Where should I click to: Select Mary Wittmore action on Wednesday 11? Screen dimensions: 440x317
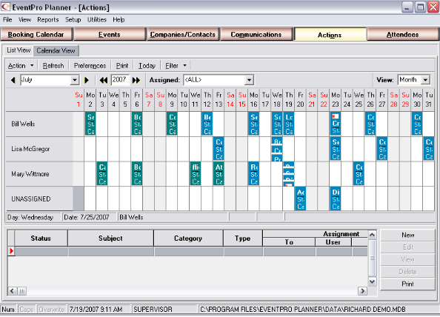[196, 173]
